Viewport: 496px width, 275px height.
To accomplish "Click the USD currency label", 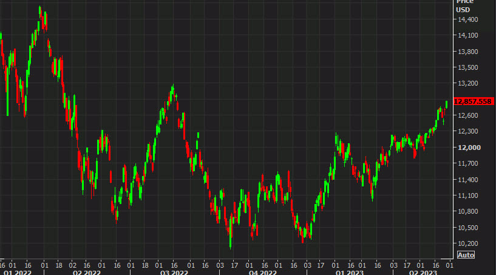I will [x=463, y=10].
